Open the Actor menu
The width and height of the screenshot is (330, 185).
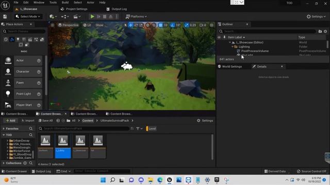coord(91,3)
